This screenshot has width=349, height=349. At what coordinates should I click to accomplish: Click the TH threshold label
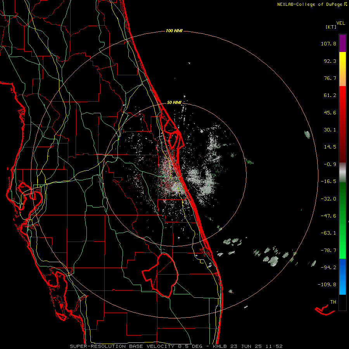point(333,302)
